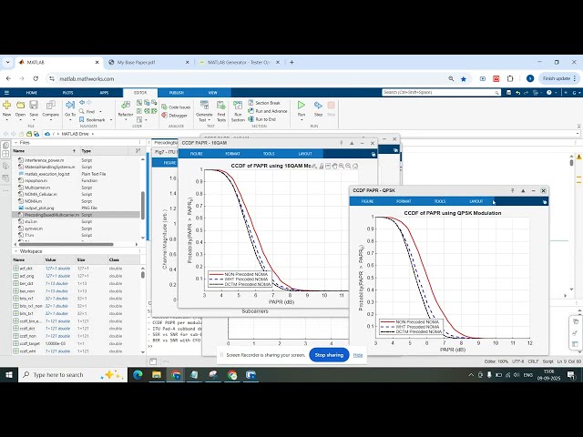Screen dimensions: 583x437
Task: Switch to the PLOTS ribbon tab
Action: point(67,93)
